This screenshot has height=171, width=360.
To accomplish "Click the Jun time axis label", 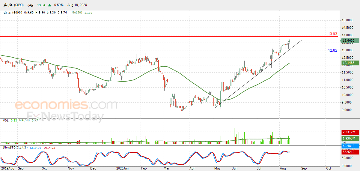I will click(235, 169).
